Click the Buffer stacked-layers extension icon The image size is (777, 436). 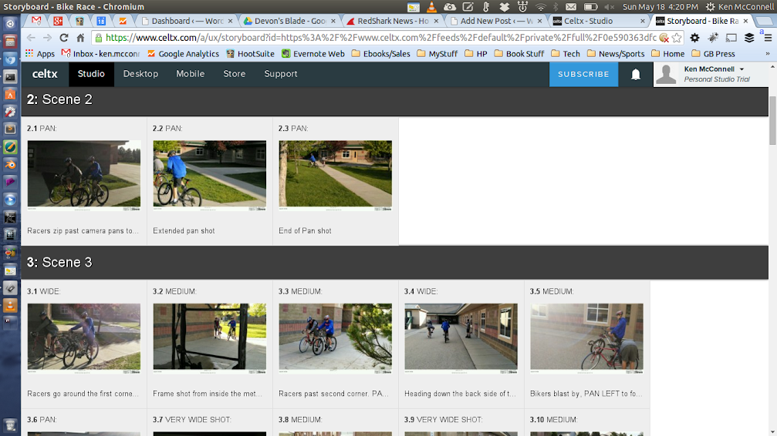coord(749,38)
